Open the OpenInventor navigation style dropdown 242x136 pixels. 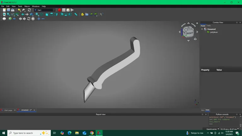(213, 129)
